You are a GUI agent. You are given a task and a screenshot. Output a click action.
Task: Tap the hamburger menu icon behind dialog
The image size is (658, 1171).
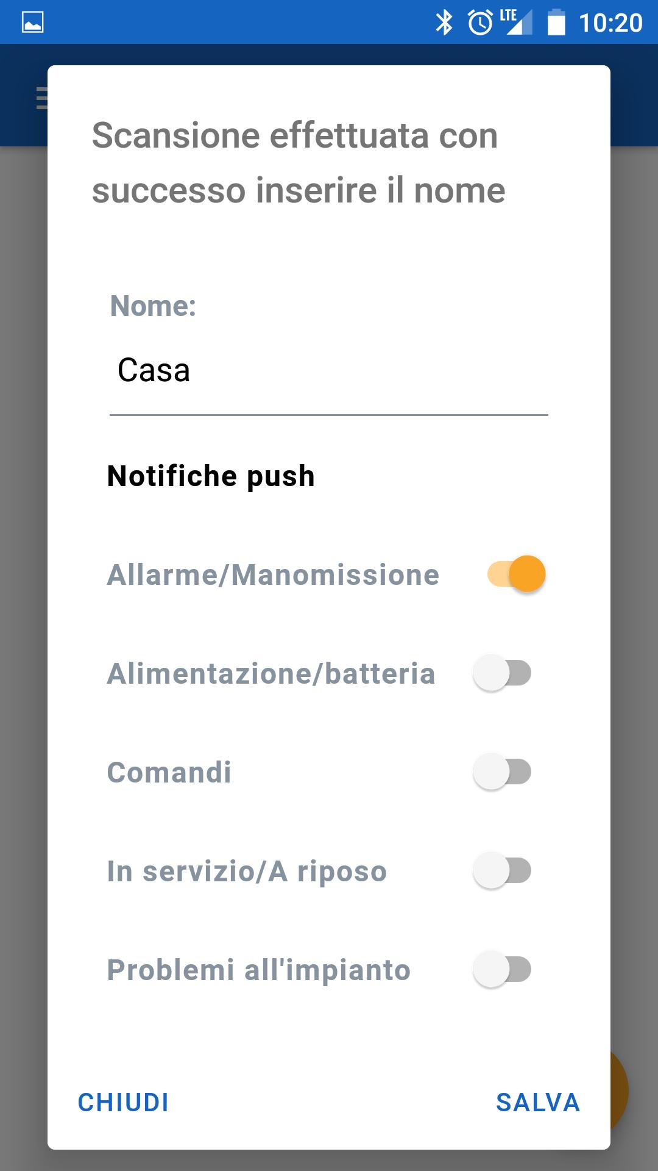click(42, 98)
